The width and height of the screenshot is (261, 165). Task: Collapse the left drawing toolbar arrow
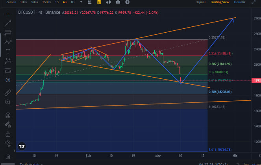pyautogui.click(x=14, y=151)
